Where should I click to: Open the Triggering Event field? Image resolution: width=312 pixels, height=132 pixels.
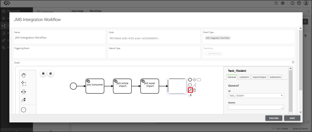[59, 52]
